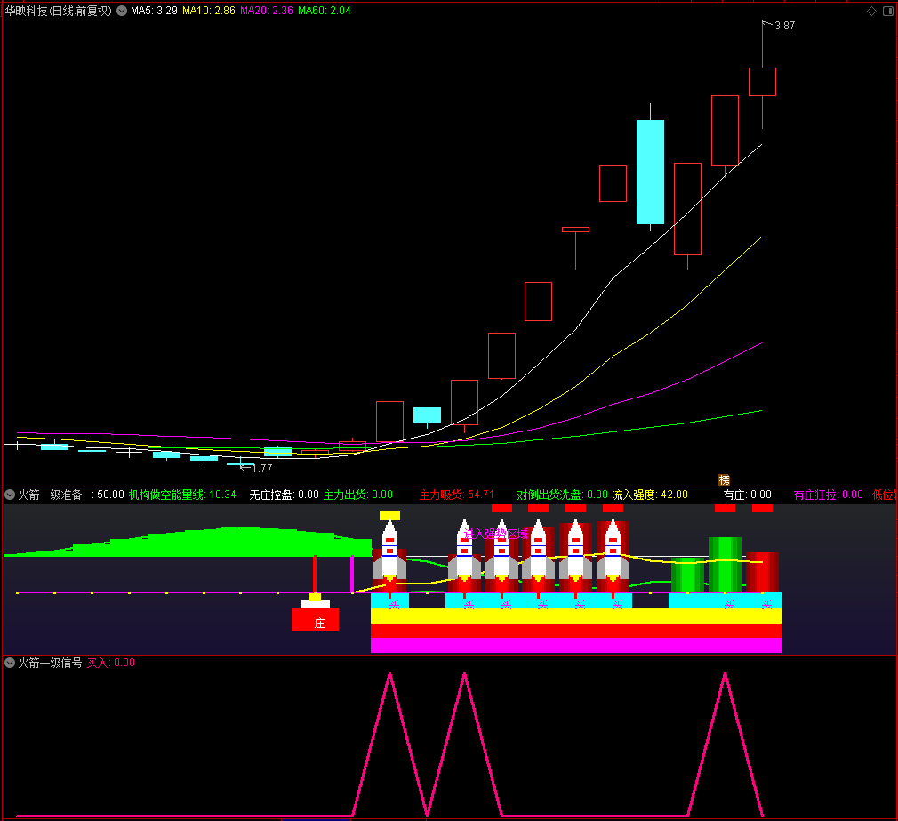Click the diamond icon at the top right
The image size is (898, 821).
click(x=871, y=11)
